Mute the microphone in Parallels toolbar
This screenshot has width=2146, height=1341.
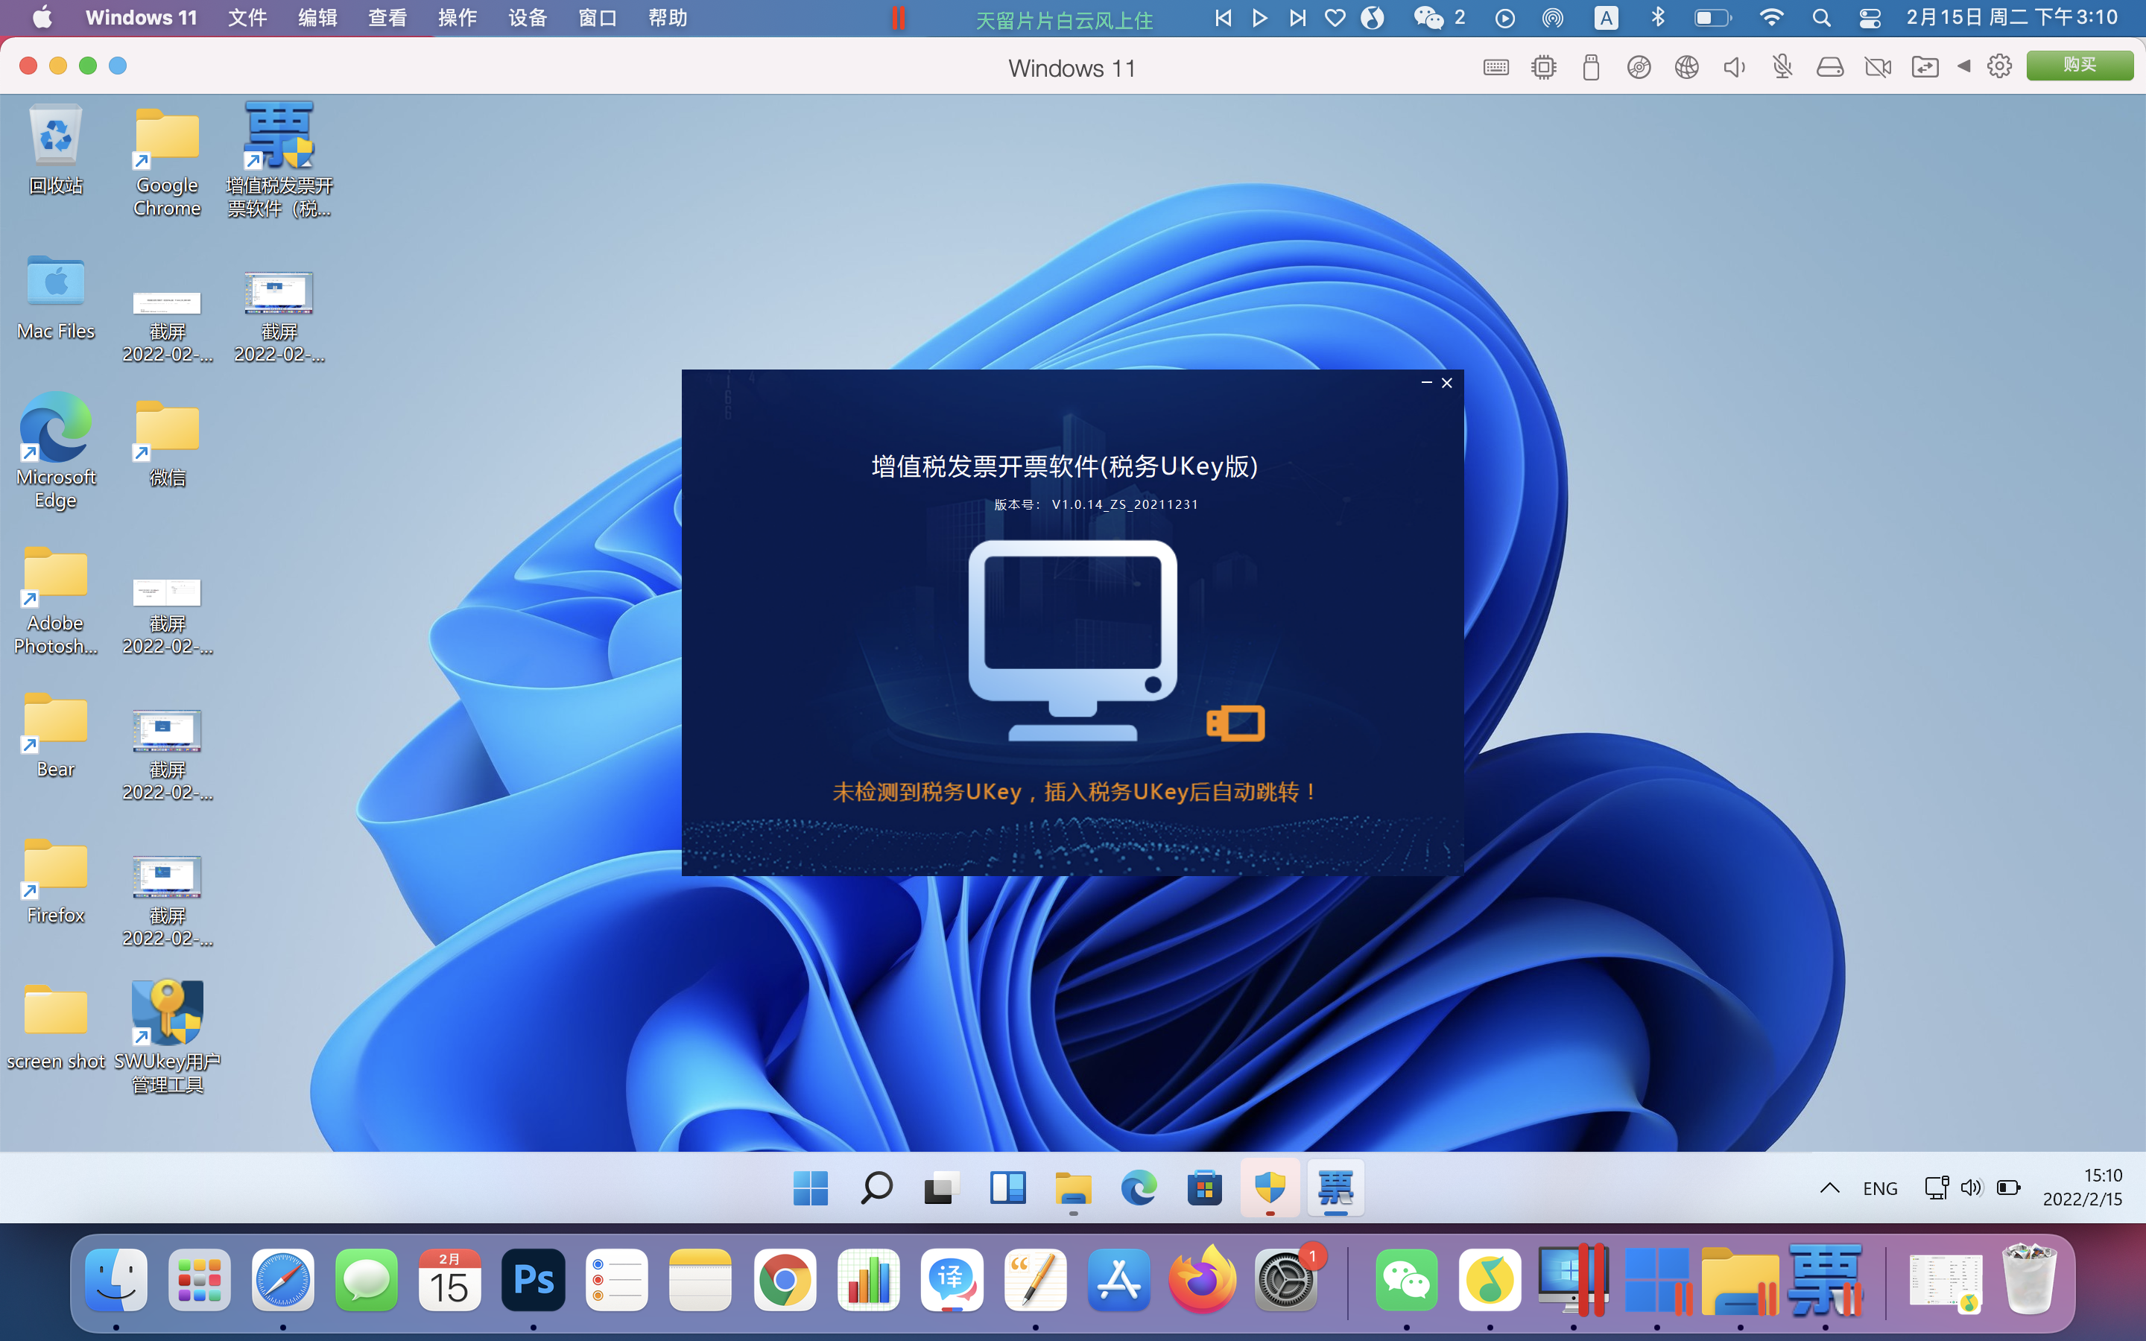(x=1782, y=66)
